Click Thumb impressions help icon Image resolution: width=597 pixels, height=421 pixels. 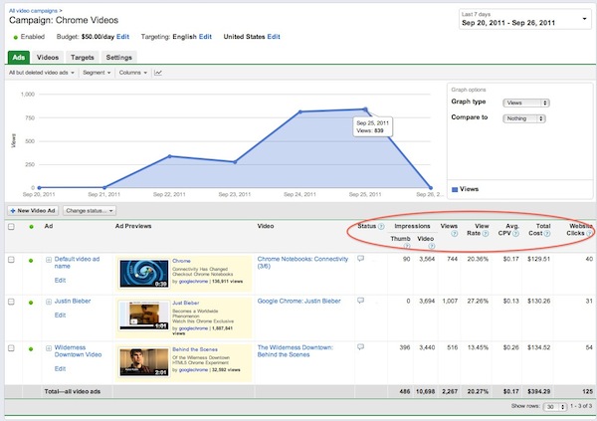407,246
